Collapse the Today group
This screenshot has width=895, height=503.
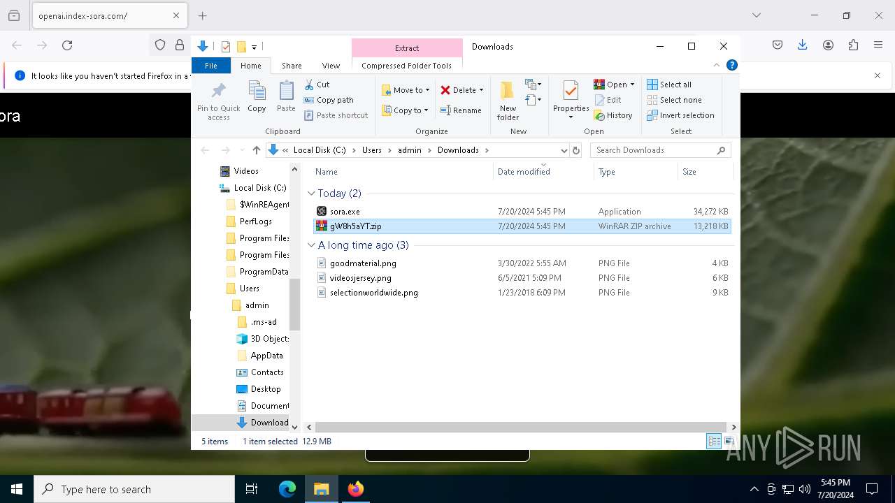(x=312, y=194)
